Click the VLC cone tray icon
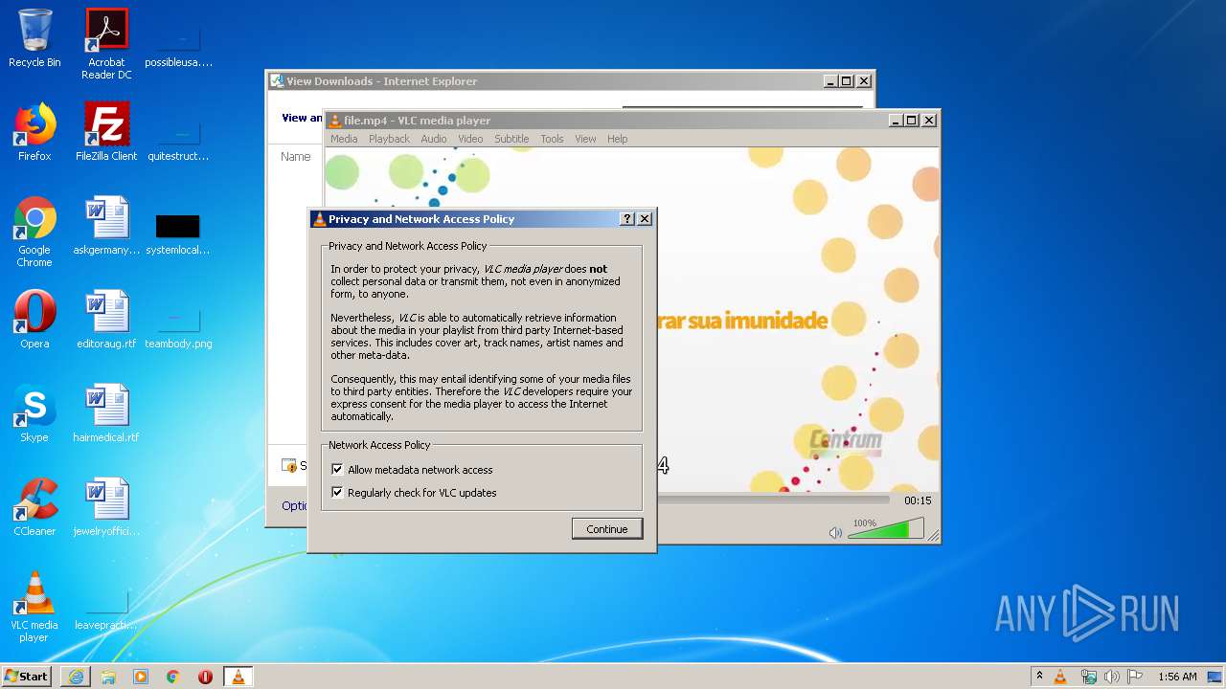The image size is (1226, 689). point(1060,677)
